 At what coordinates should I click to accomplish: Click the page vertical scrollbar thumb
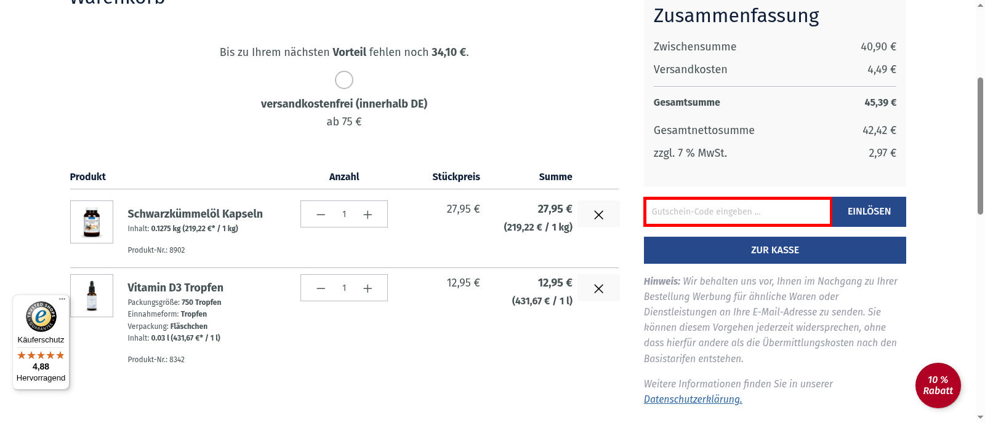(980, 146)
